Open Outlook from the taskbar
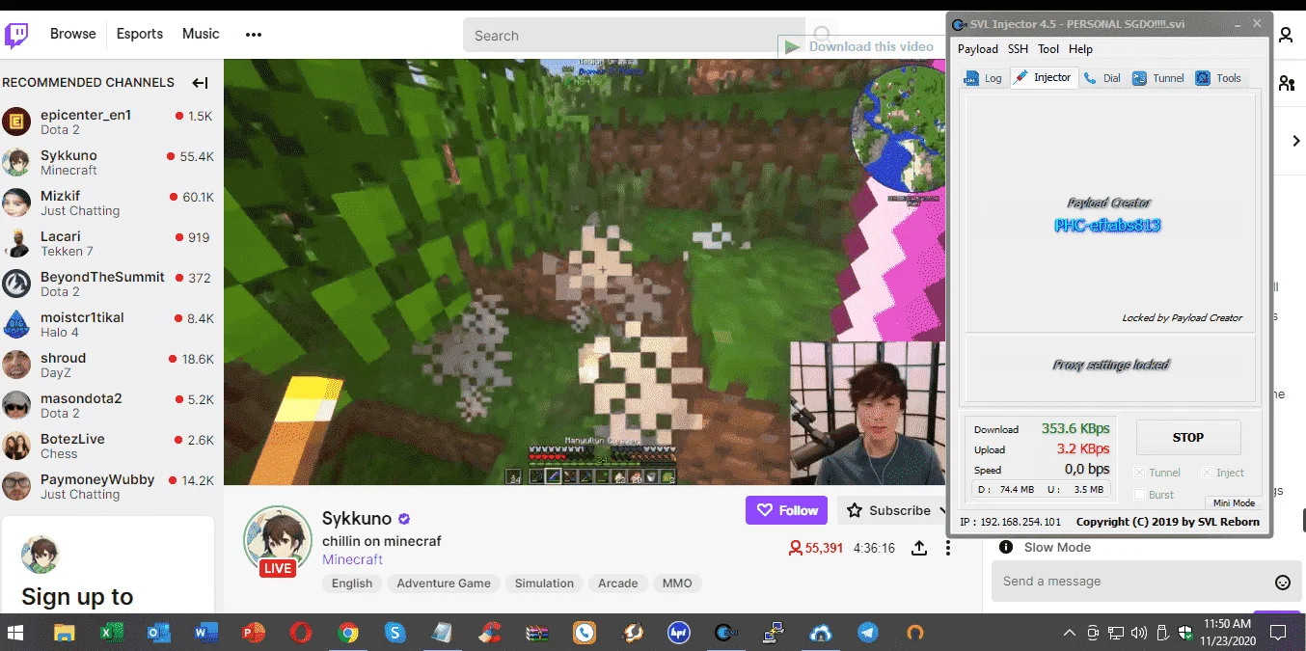Image resolution: width=1306 pixels, height=651 pixels. tap(159, 633)
